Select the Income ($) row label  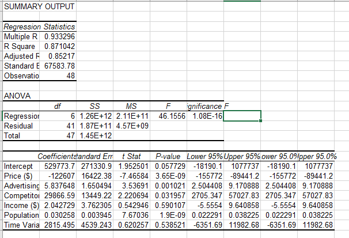(x=21, y=205)
